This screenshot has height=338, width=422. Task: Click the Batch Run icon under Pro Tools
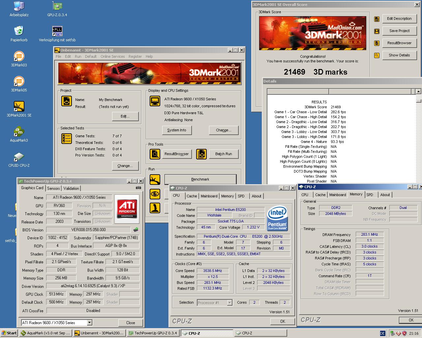[201, 154]
